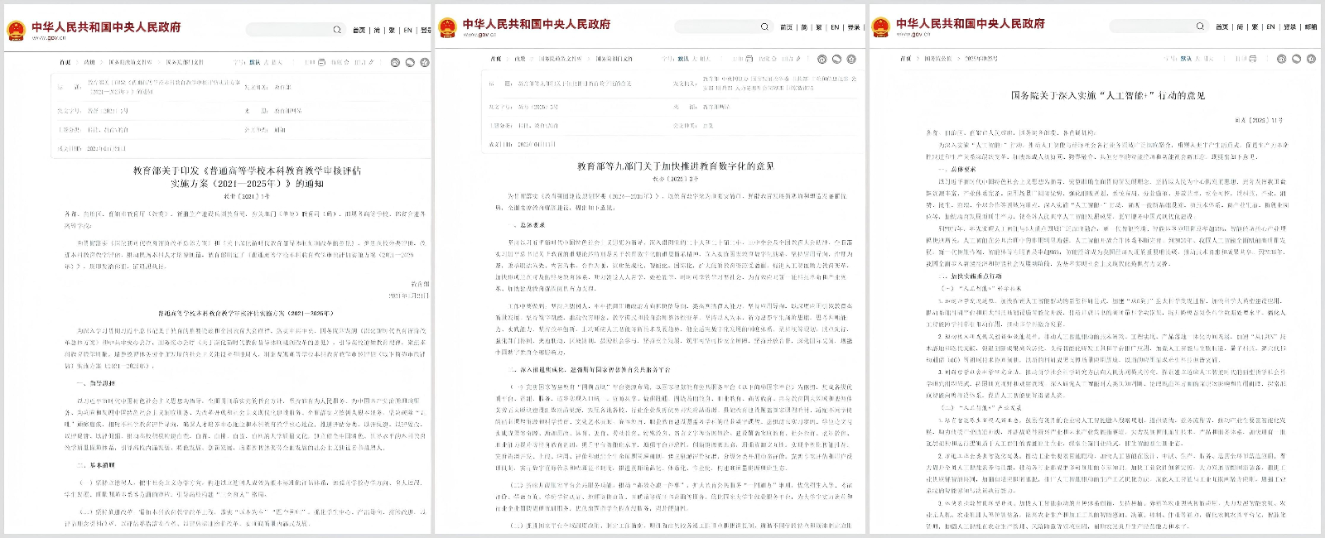This screenshot has width=1325, height=538.
Task: Click the search magnifier on the 人工智能+ page
Action: tap(1200, 26)
